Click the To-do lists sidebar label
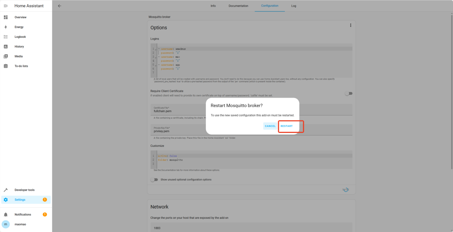The image size is (453, 232). pyautogui.click(x=21, y=66)
